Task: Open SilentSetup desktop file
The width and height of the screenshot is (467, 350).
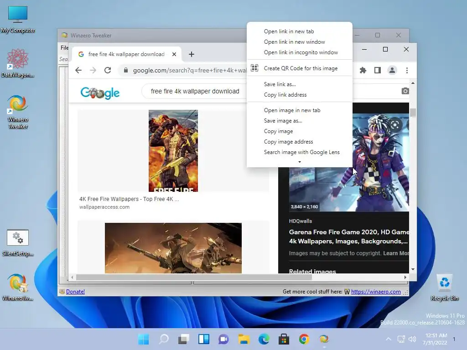Action: 18,242
